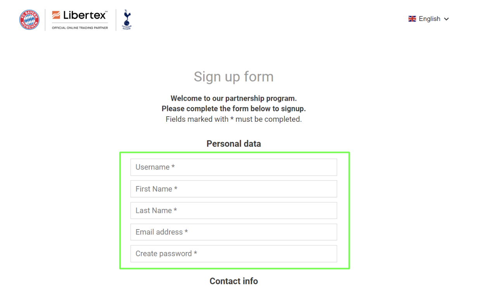Expand the language selector chevron arrow
Image resolution: width=501 pixels, height=297 pixels.
click(446, 19)
